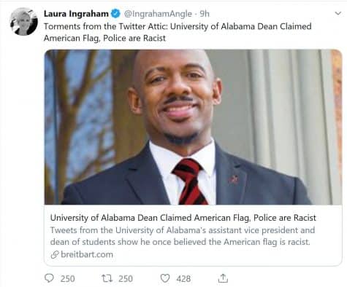Click the breitbart.com source link
This screenshot has width=347, height=287.
87,254
